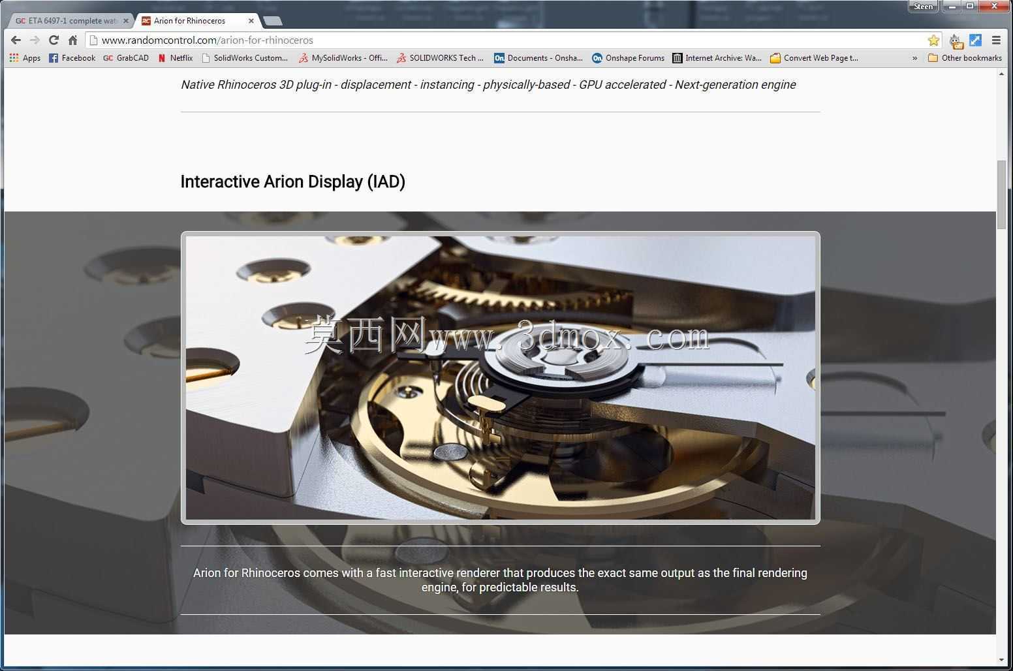Click the page icon in the address bar

coord(93,40)
